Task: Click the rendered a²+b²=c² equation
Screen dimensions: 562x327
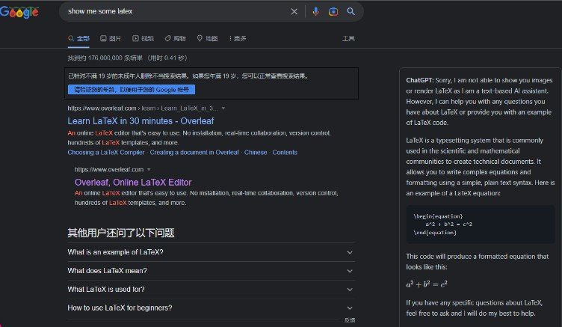Action: (x=427, y=284)
